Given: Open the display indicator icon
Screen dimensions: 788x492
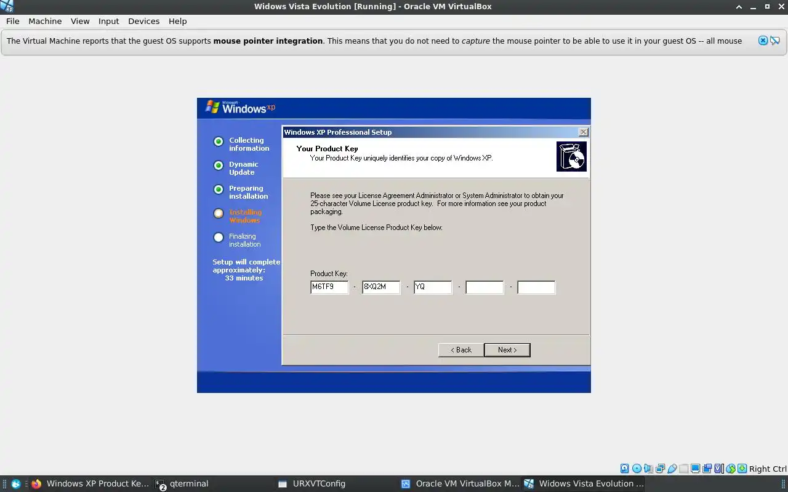Looking at the screenshot, I should (x=695, y=469).
